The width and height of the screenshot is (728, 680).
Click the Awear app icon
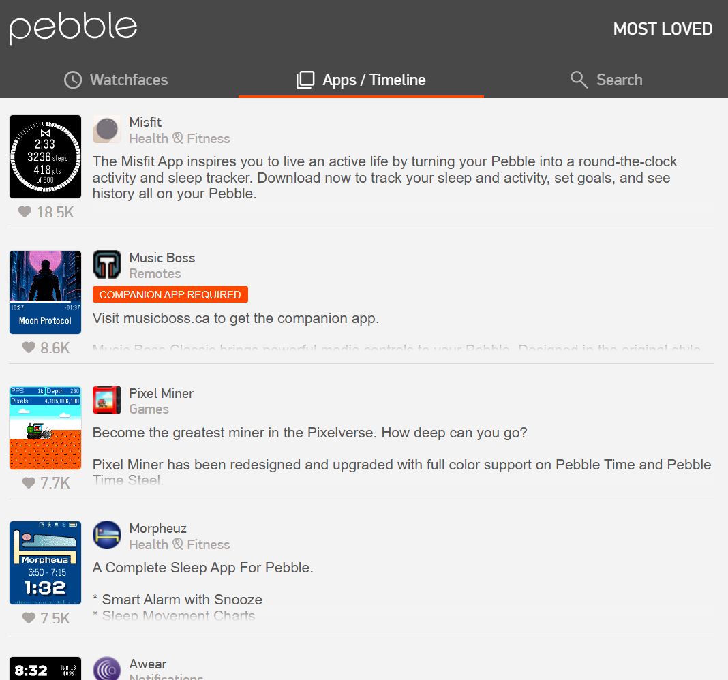[107, 669]
